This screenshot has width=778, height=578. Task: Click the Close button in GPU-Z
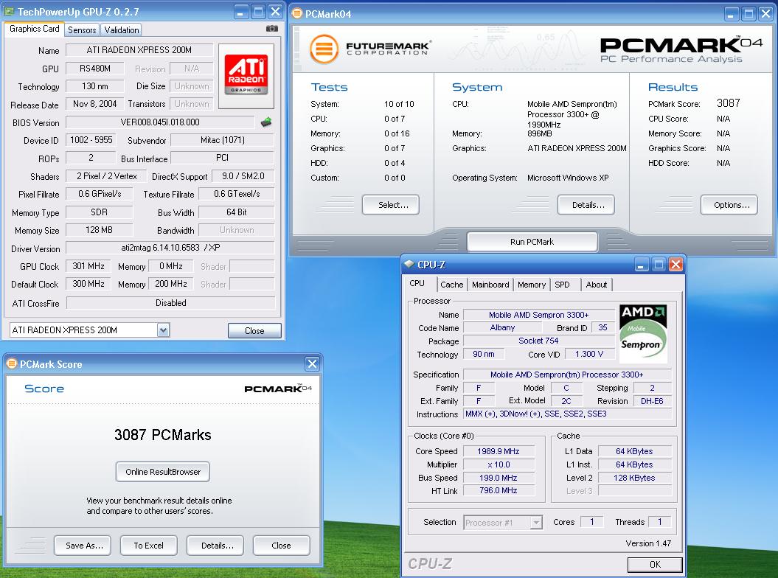click(x=254, y=330)
